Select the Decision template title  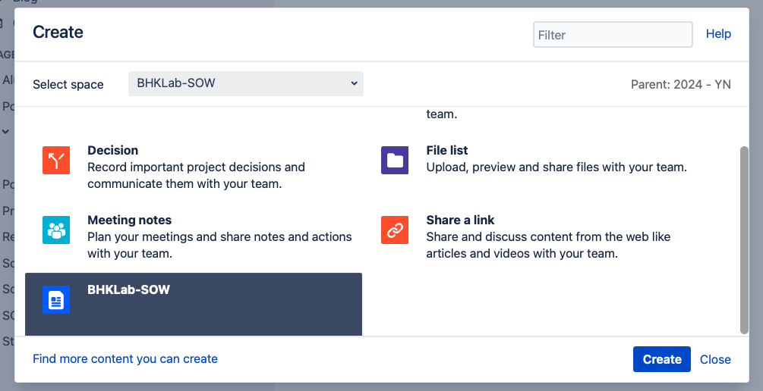pos(113,150)
